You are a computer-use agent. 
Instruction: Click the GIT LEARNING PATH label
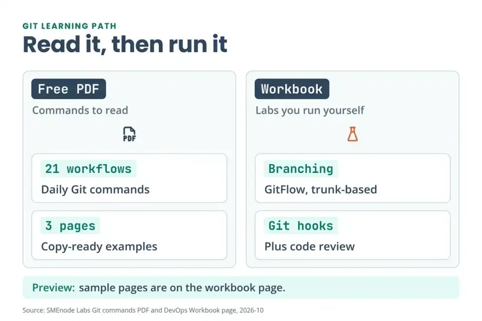click(70, 26)
